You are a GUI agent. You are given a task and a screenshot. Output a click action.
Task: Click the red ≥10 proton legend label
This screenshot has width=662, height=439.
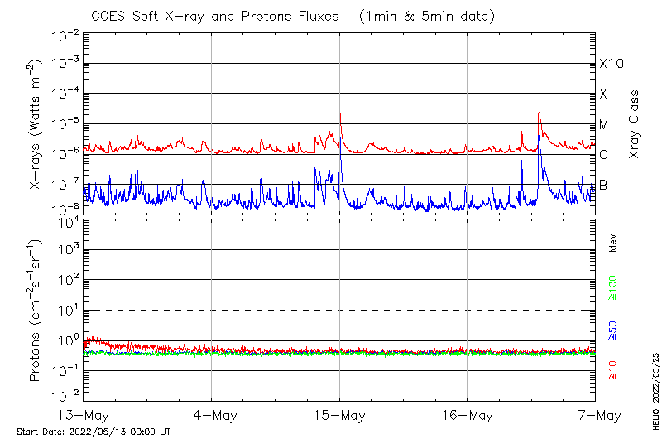point(613,370)
